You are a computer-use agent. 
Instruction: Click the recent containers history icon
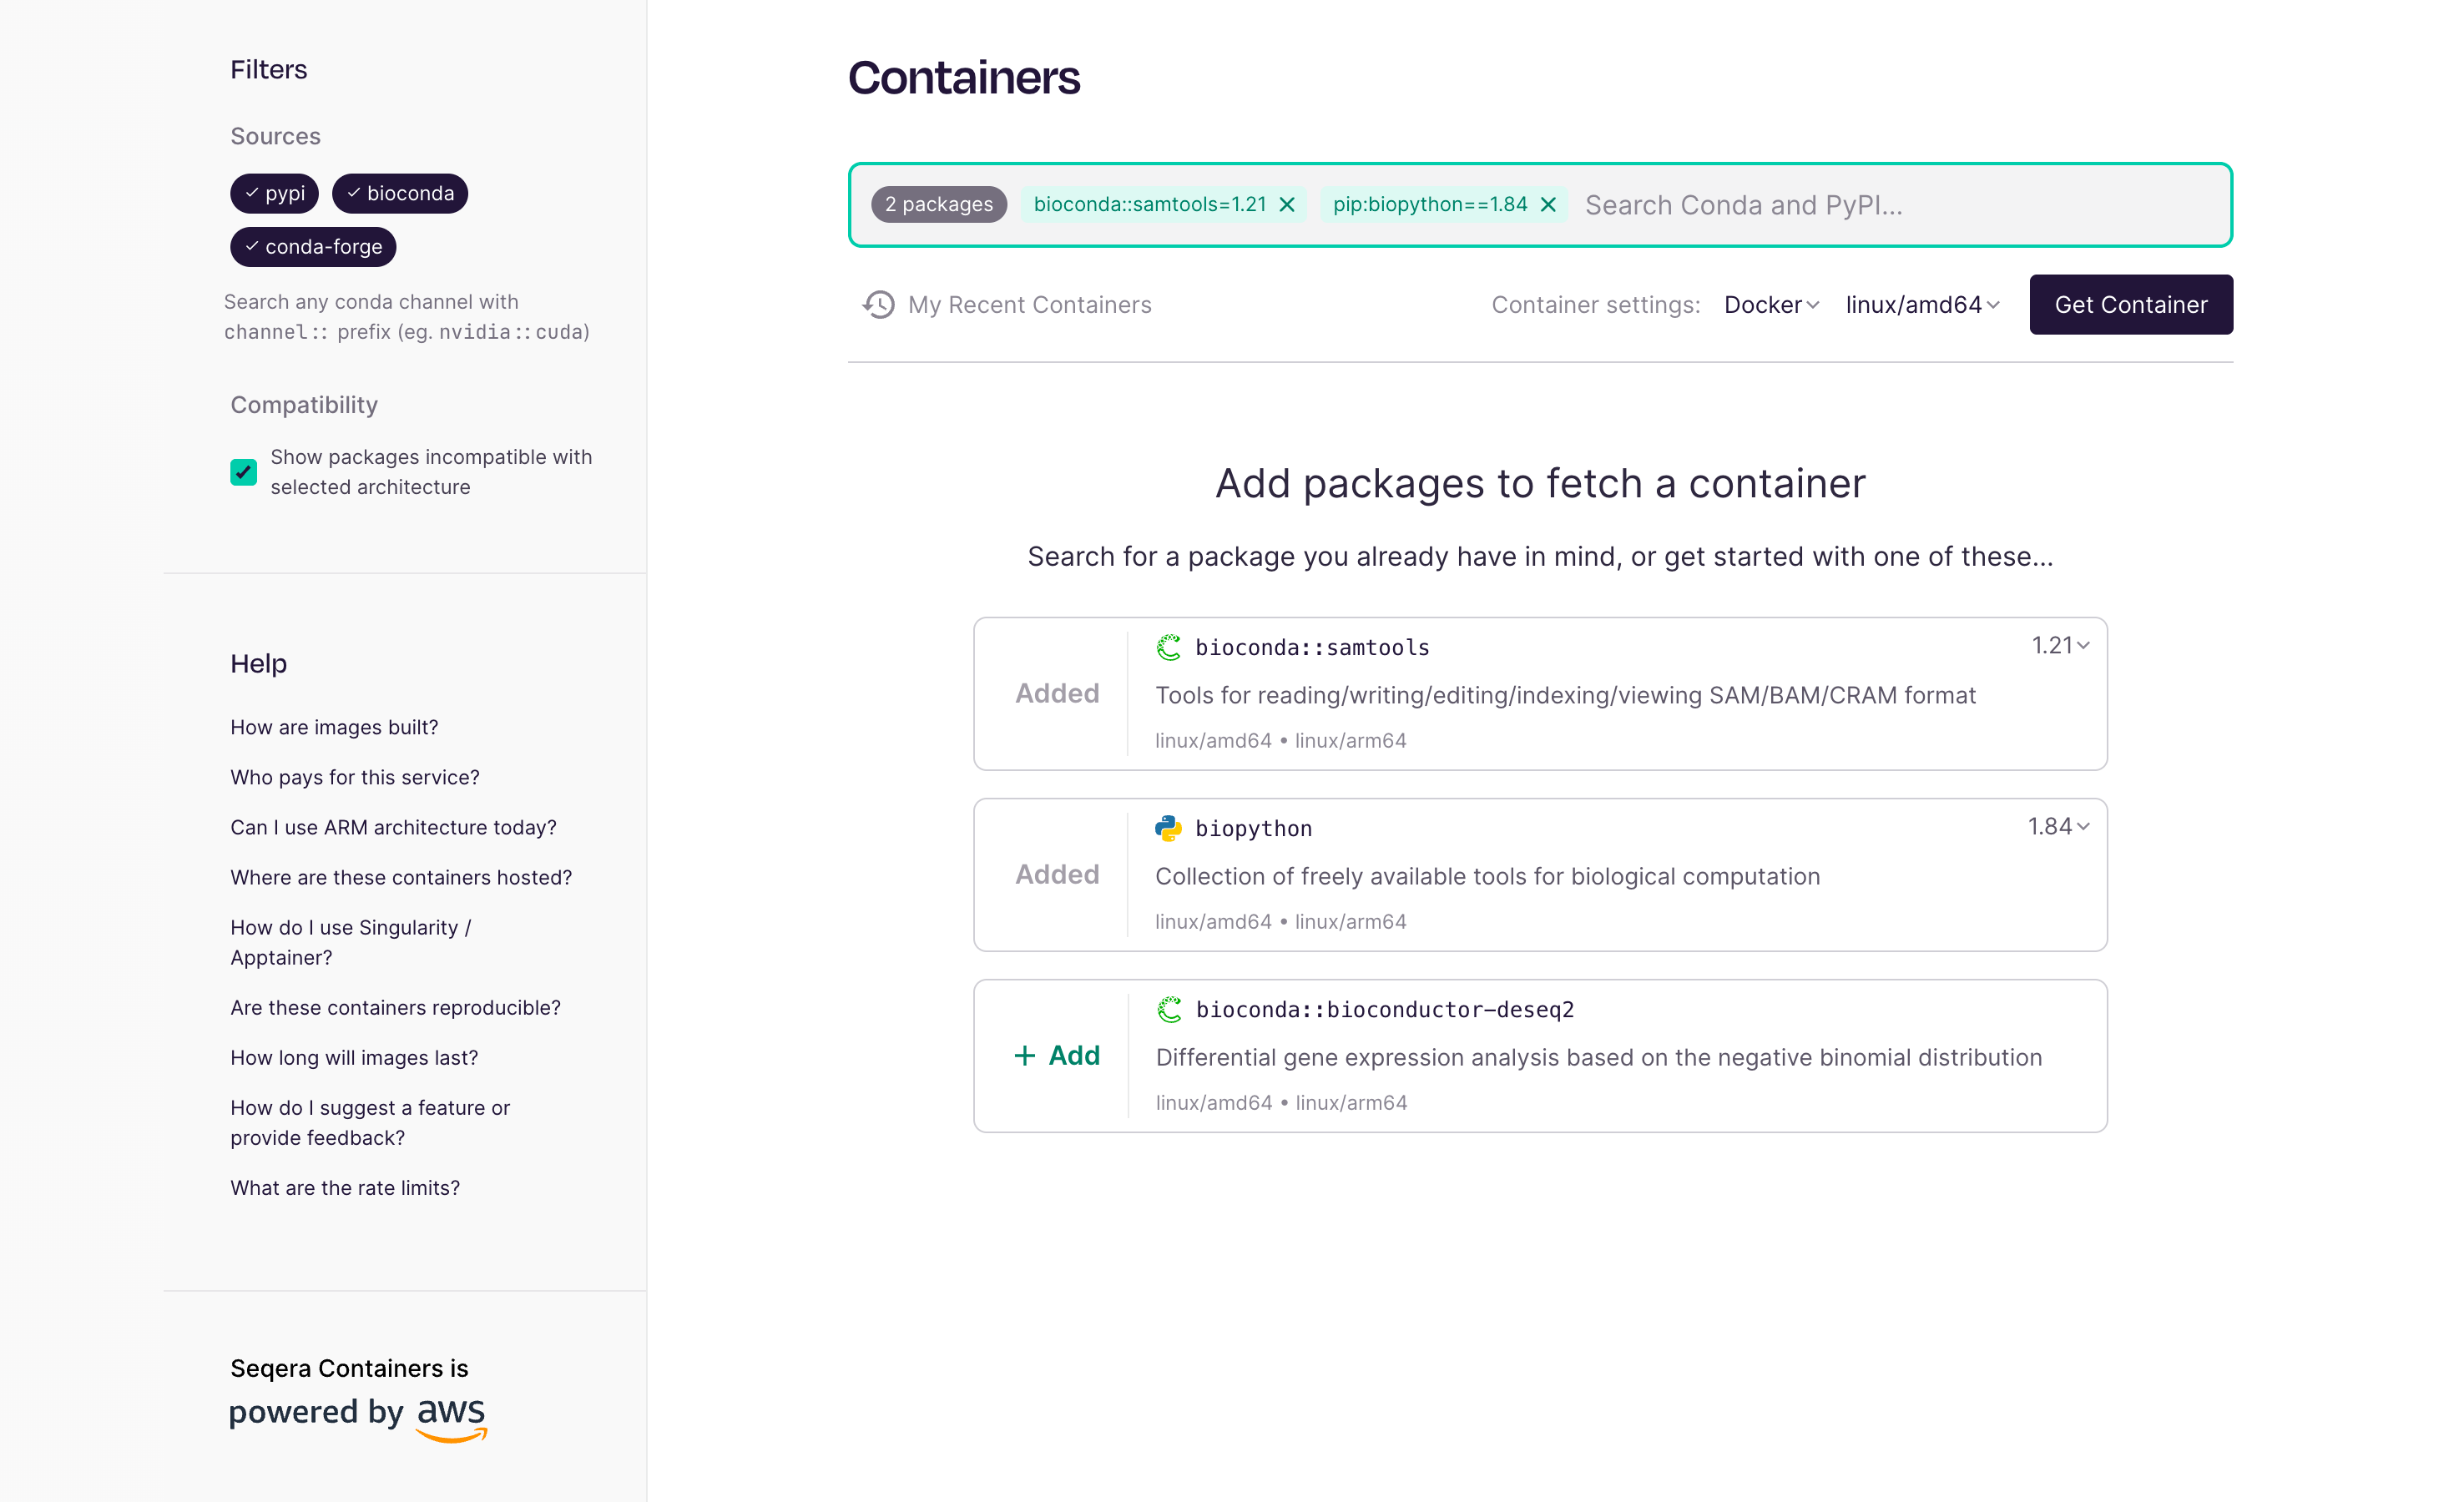coord(878,305)
